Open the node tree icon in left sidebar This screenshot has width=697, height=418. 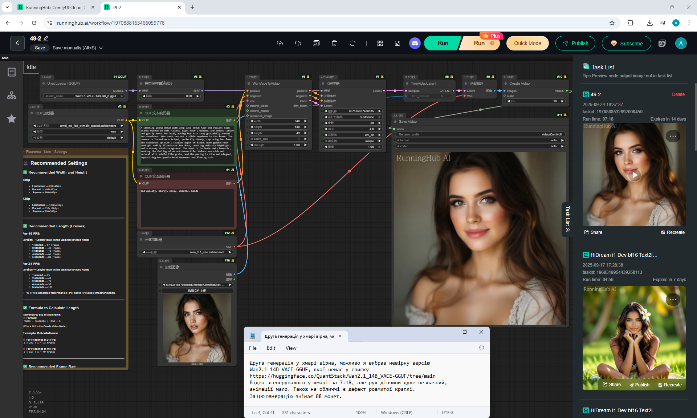click(x=12, y=96)
